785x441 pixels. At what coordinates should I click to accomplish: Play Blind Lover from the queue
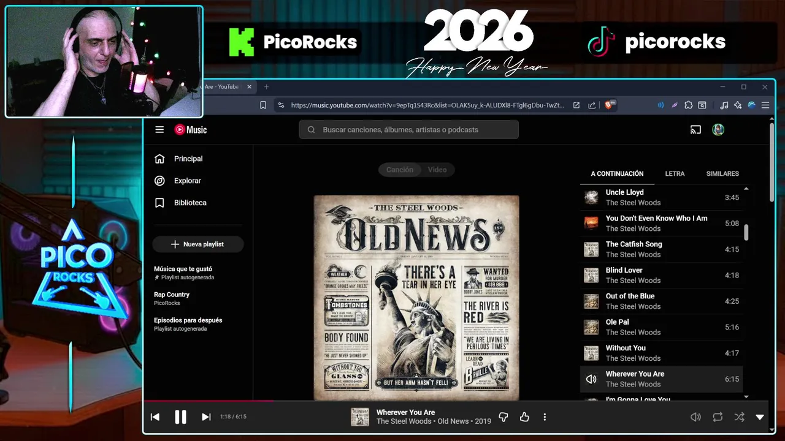point(661,275)
